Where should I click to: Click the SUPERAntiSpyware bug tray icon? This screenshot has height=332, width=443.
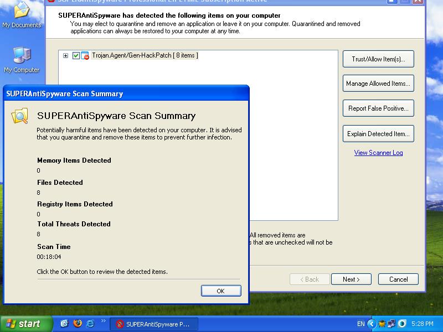coord(382,324)
